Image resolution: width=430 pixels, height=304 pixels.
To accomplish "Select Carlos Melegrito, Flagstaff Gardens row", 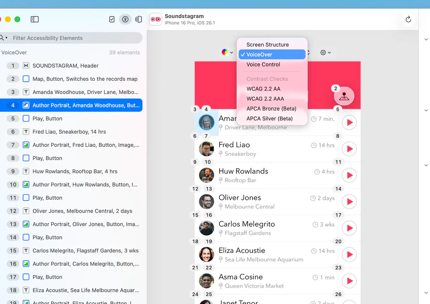I will 71,251.
